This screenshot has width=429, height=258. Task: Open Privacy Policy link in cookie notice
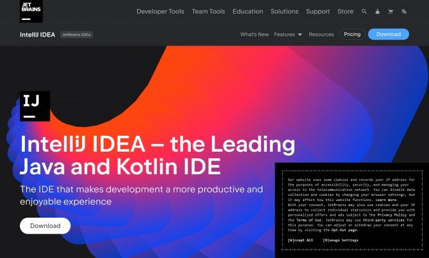tap(393, 215)
